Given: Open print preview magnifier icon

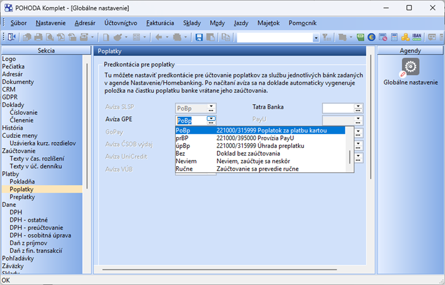Looking at the screenshot, I should pos(50,37).
